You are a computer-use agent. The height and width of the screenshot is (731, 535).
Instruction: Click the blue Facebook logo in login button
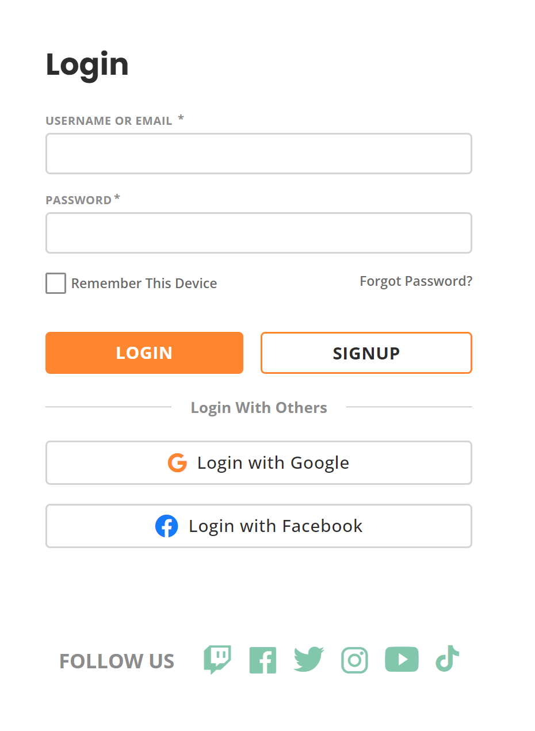pos(166,526)
